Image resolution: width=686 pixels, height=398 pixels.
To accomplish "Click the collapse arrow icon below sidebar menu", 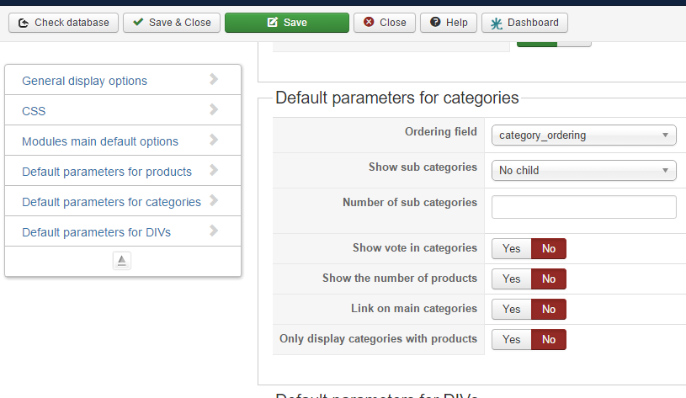I will pos(122,261).
